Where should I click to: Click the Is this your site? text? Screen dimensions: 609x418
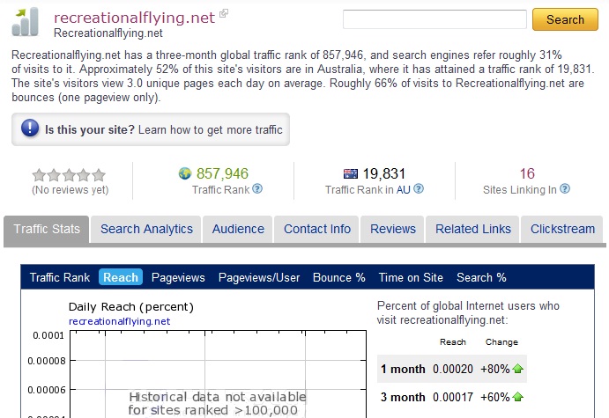[x=90, y=129]
